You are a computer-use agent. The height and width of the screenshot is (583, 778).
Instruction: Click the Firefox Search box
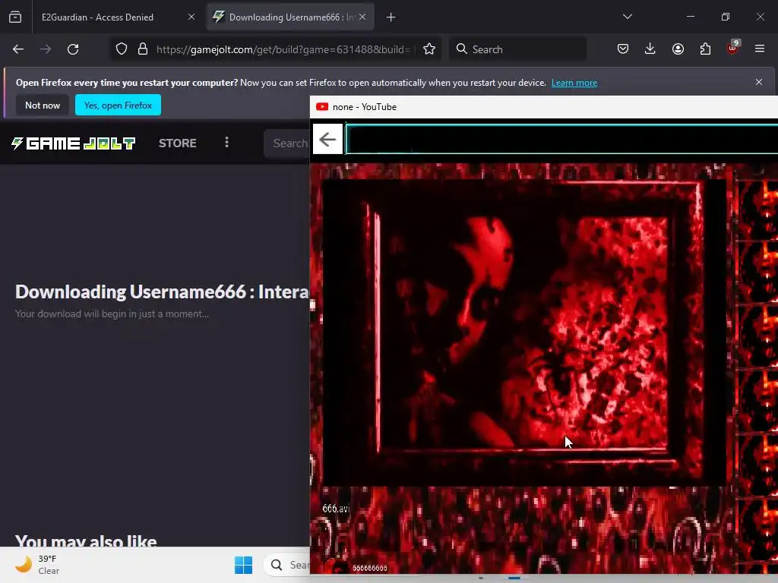(517, 49)
